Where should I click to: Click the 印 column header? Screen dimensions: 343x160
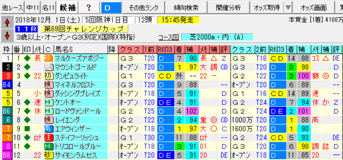point(27,50)
